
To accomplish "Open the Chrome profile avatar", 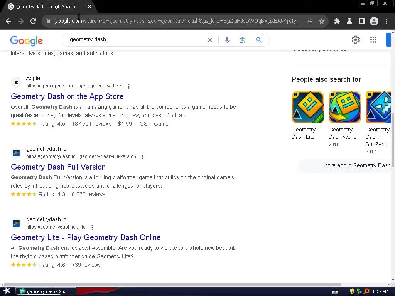I will pos(374,22).
